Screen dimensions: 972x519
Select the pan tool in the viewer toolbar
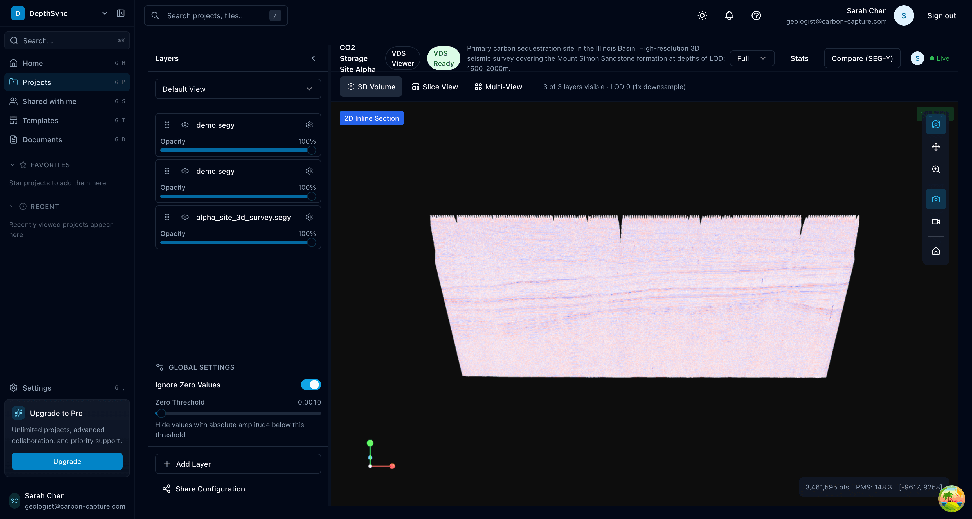coord(936,147)
